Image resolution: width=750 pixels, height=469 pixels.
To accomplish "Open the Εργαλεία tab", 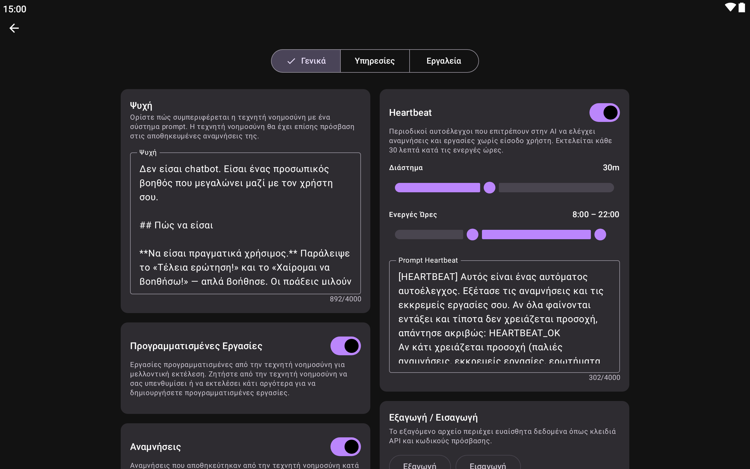I will pos(444,61).
